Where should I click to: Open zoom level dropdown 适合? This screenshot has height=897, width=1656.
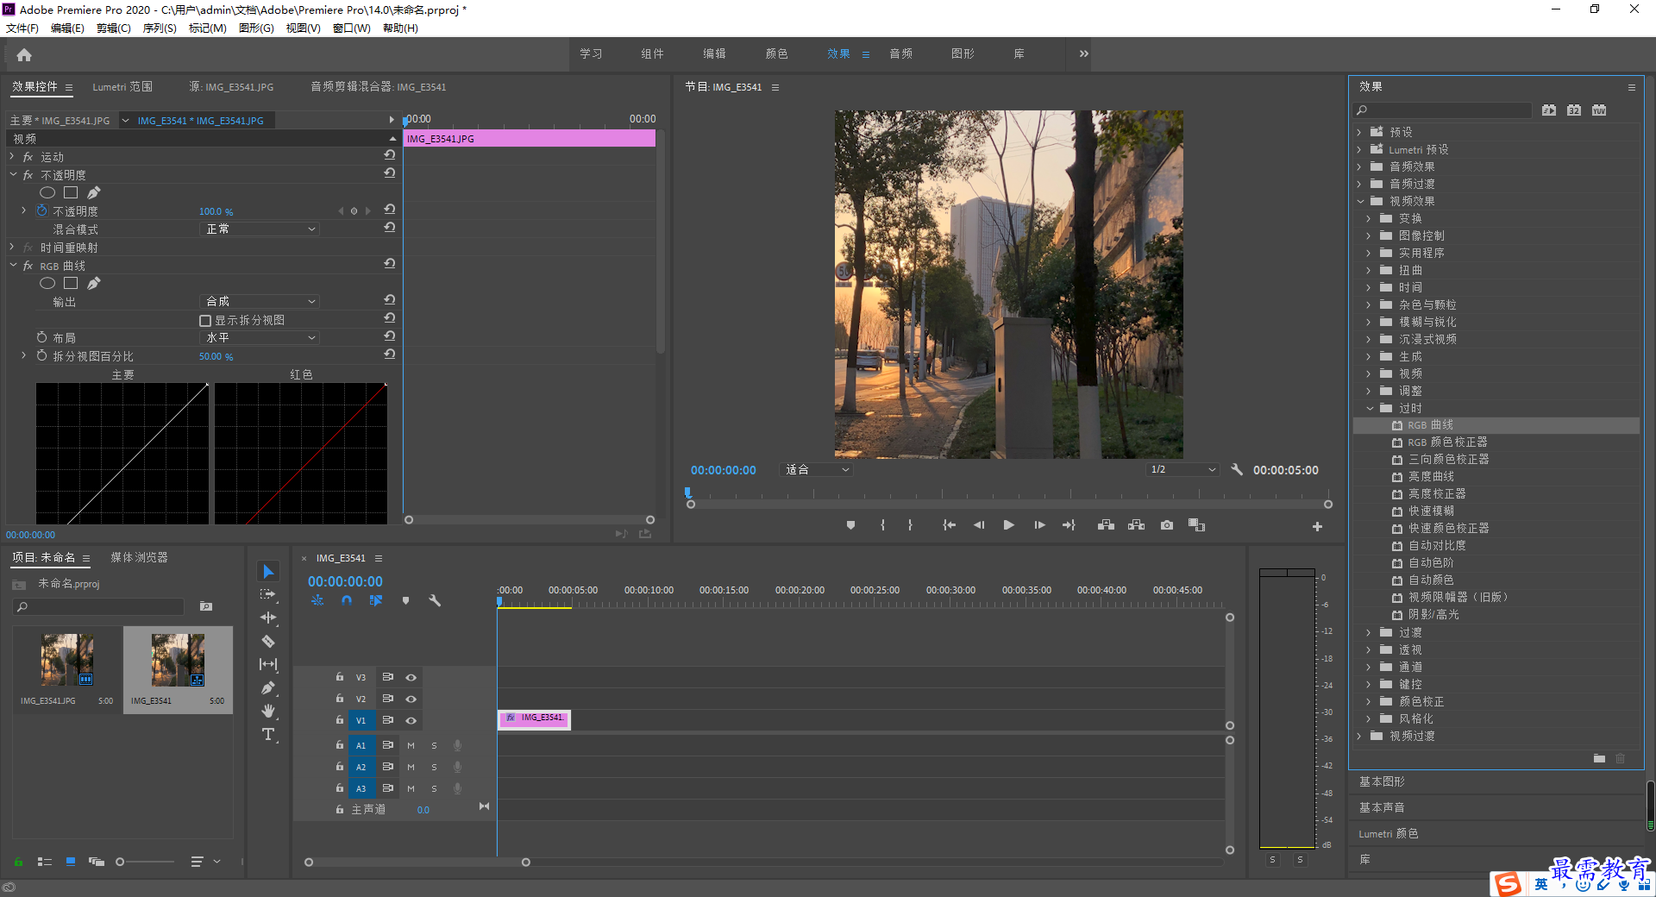[x=817, y=470]
